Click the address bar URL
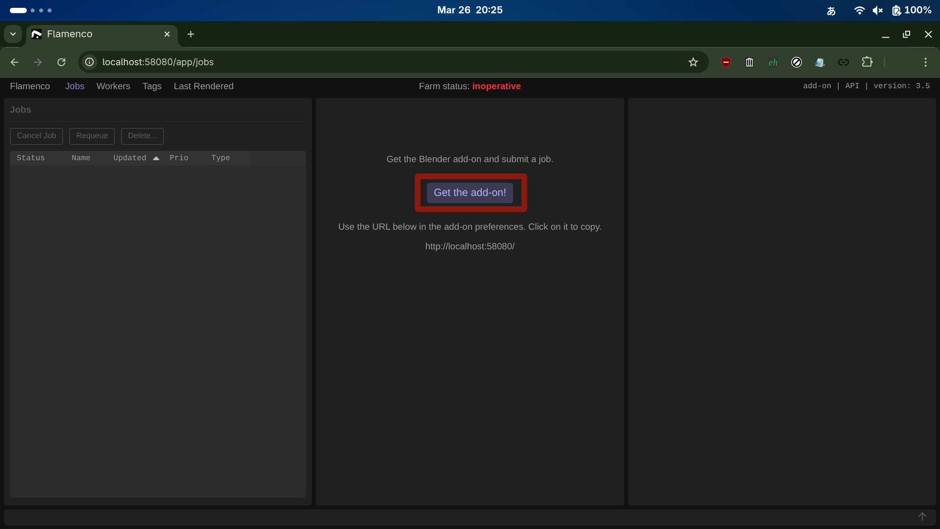Screen dimensions: 940x529 158,62
